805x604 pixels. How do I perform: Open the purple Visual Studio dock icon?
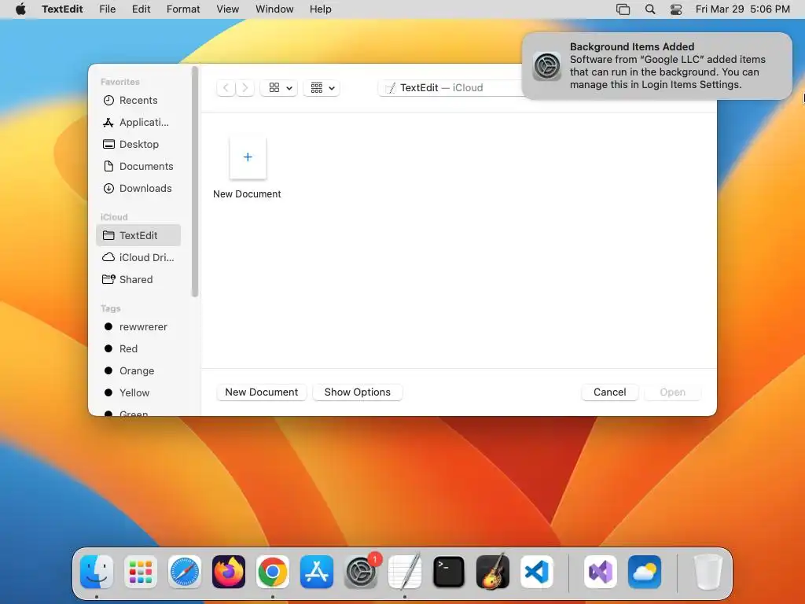(600, 572)
